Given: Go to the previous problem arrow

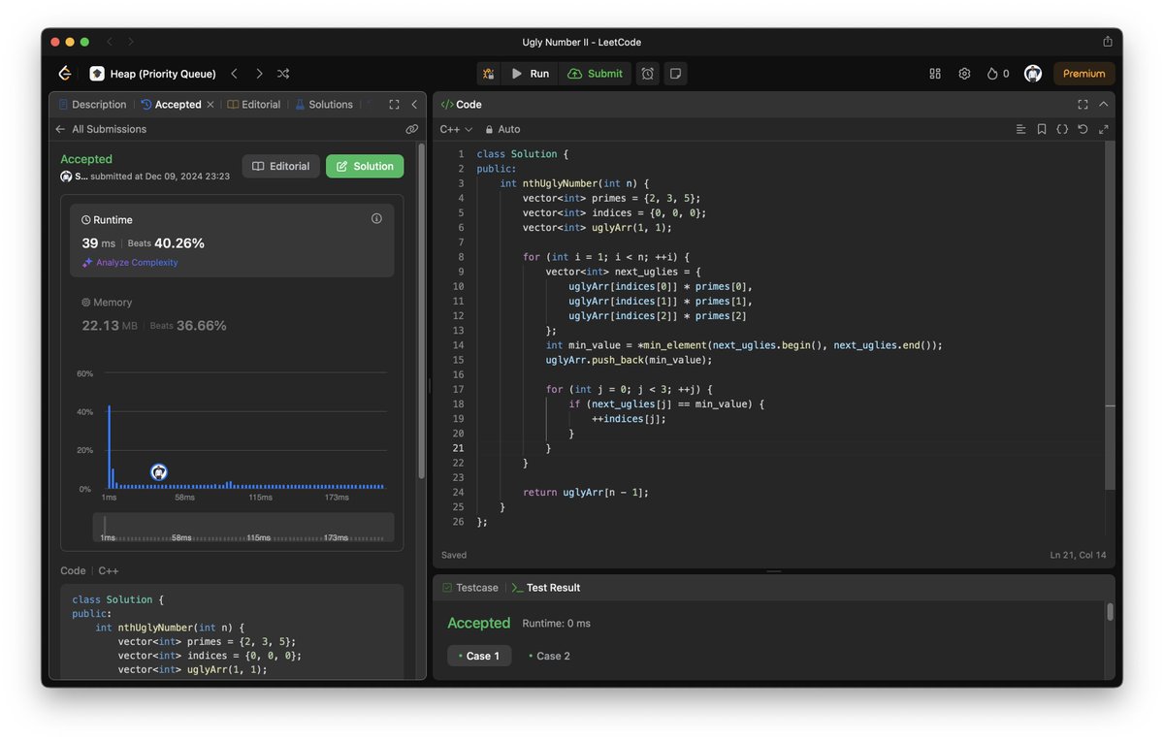Looking at the screenshot, I should pos(234,74).
